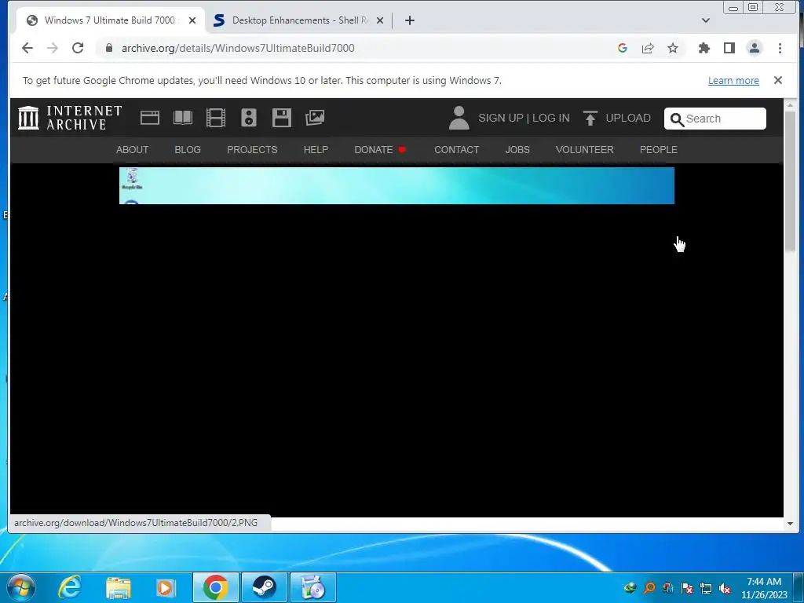Click the Internet Archive logo
This screenshot has width=804, height=603.
tap(70, 118)
